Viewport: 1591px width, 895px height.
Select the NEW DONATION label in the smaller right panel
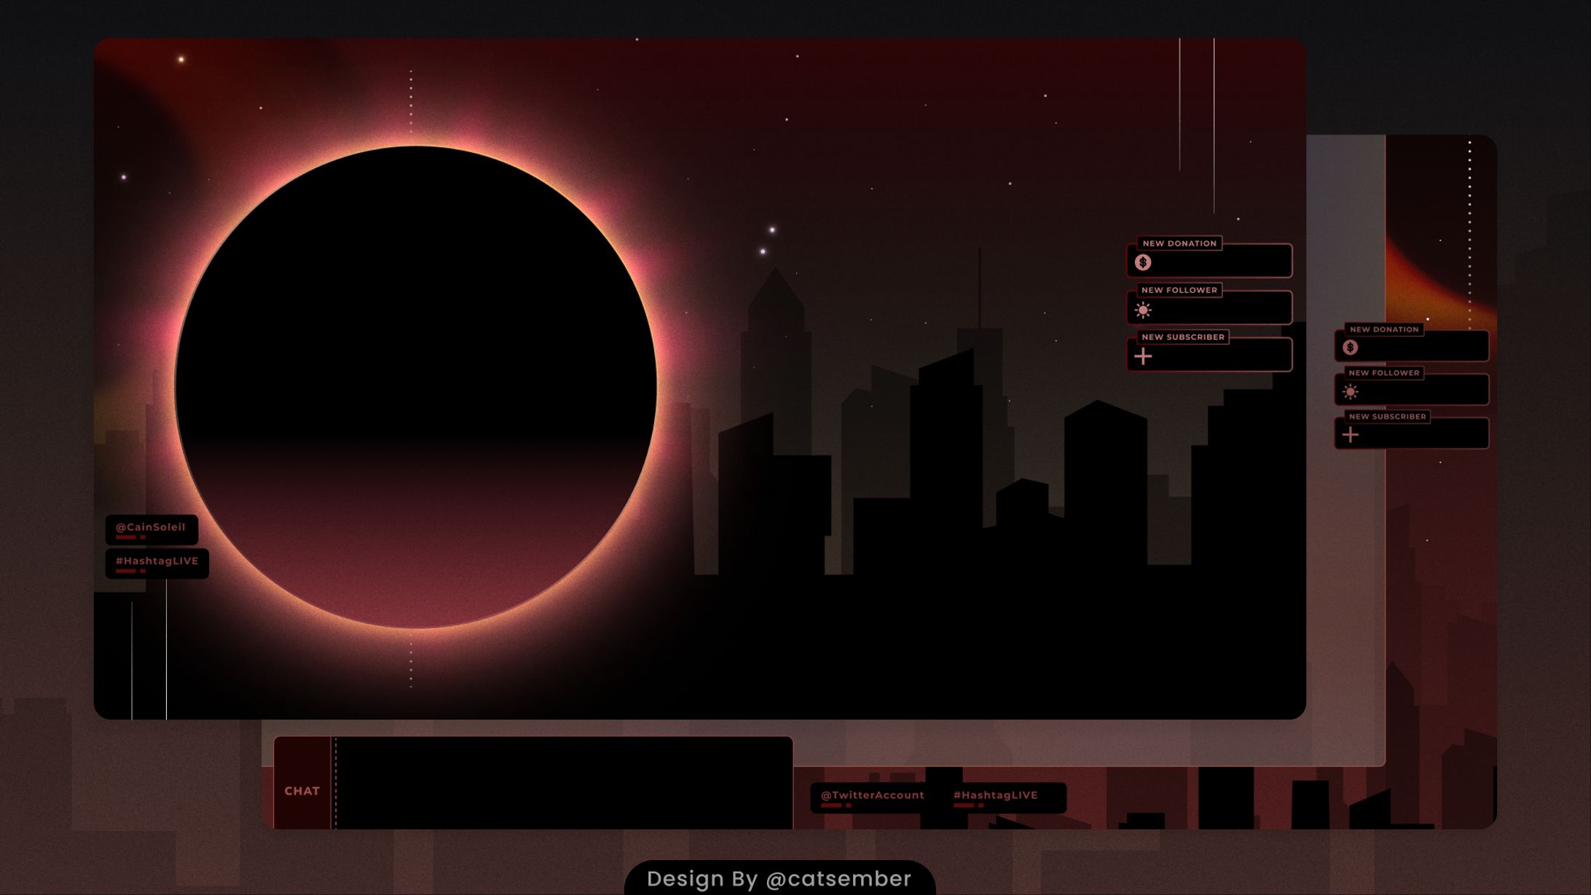click(1383, 329)
